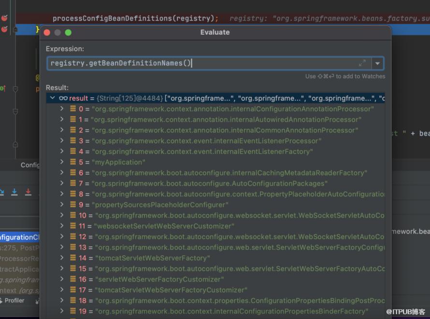Screen dimensions: 430x319
Task: Expand array element 9 propertySourcesPlaceholderConfigurer
Action: click(x=62, y=205)
